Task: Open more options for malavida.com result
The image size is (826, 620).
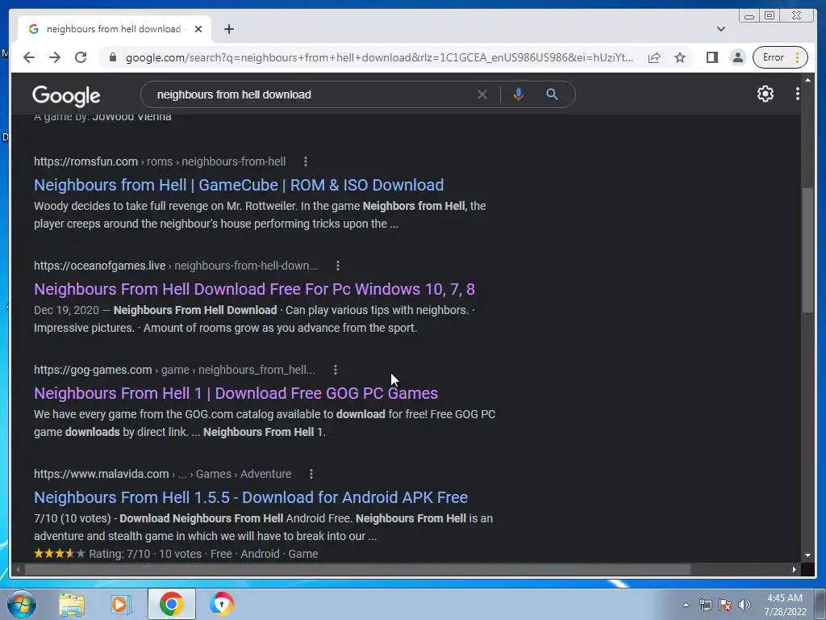Action: [x=311, y=474]
